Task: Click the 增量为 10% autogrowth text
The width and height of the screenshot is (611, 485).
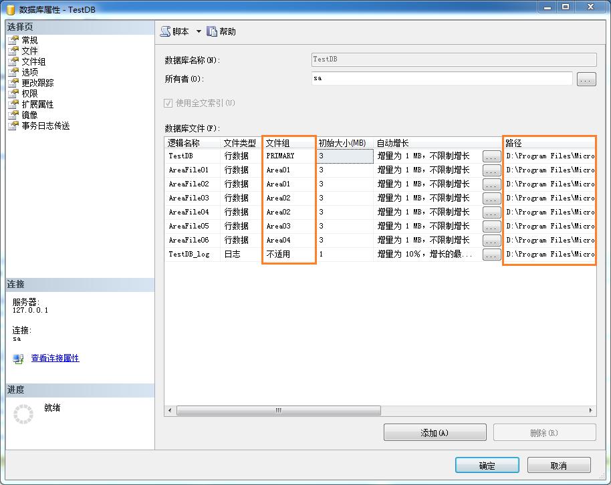Action: 424,254
